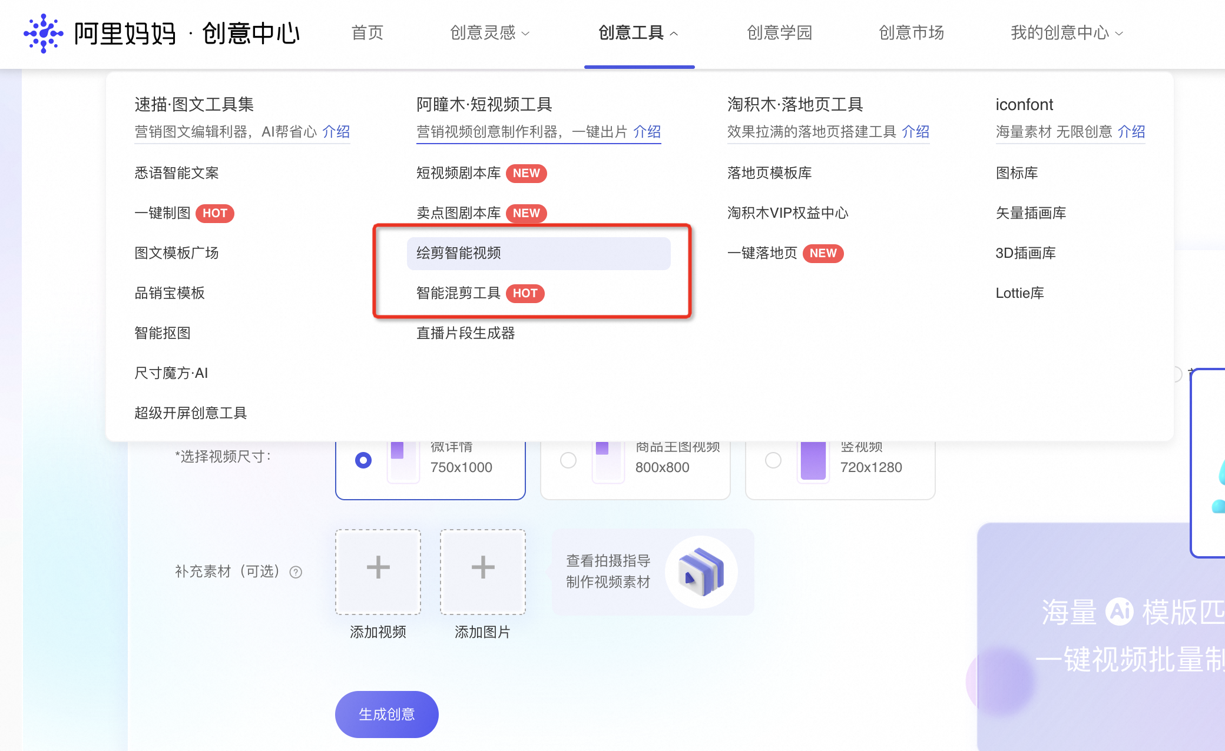The height and width of the screenshot is (751, 1225).
Task: Select the 750x1000 video size radio
Action: [363, 460]
